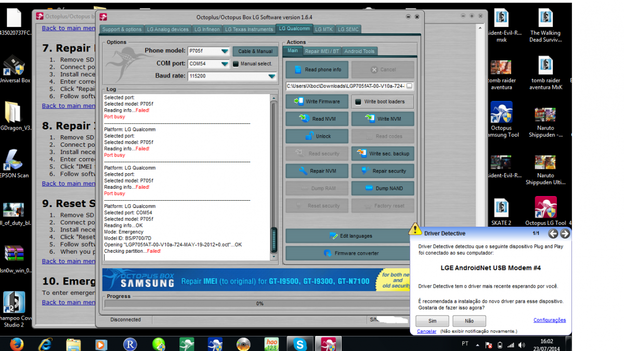Open the Android Tools tab
624x351 pixels.
(359, 51)
